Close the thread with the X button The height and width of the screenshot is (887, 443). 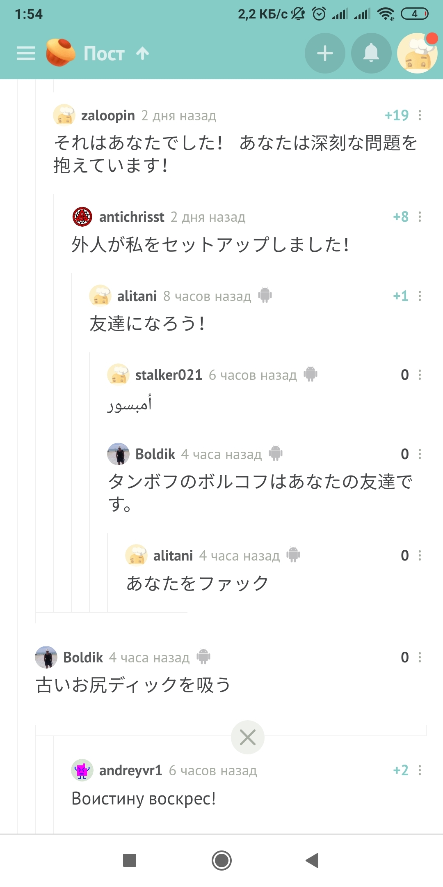click(x=248, y=737)
